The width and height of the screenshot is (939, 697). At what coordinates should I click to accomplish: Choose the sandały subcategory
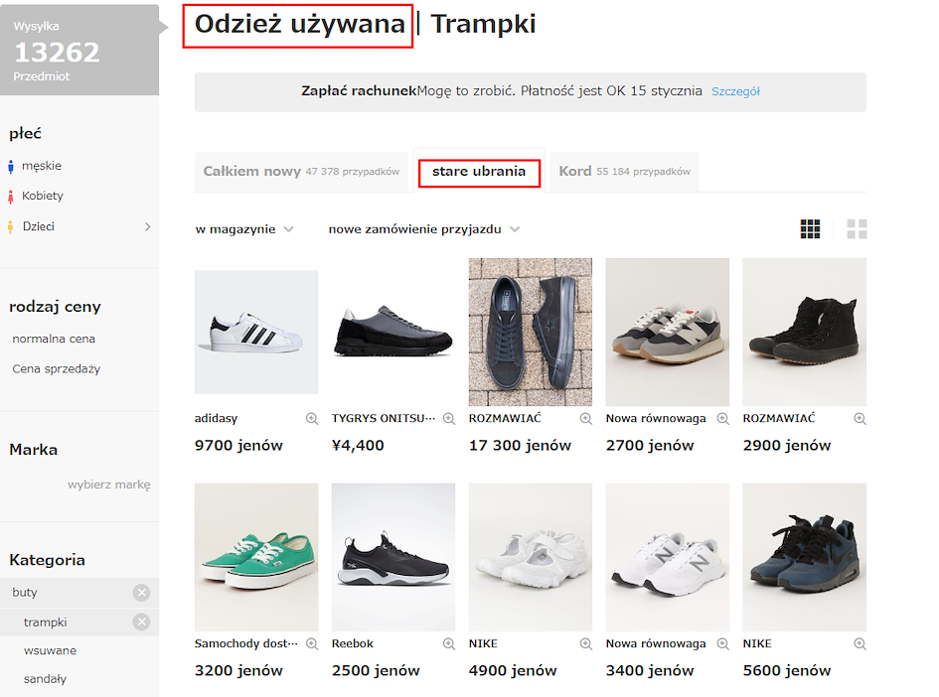point(45,679)
